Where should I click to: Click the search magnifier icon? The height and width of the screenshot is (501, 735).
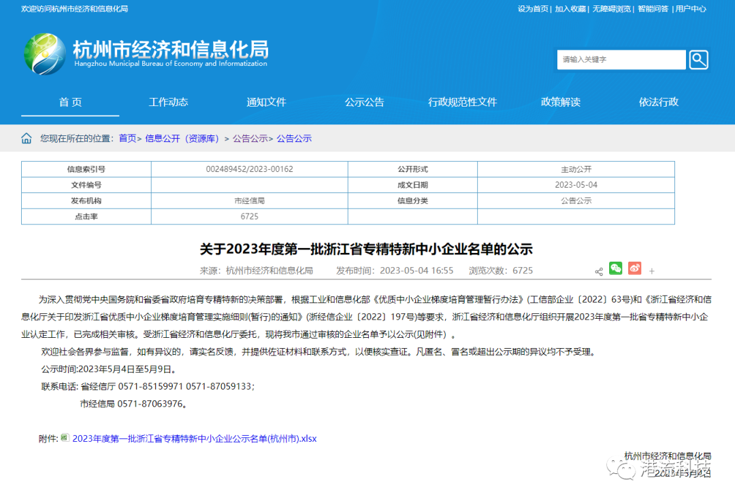pos(698,60)
